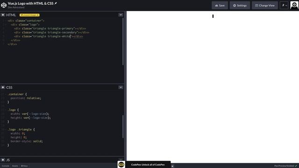The width and height of the screenshot is (299, 168).
Task: Open the pin dropdown button
Action: coord(284,6)
